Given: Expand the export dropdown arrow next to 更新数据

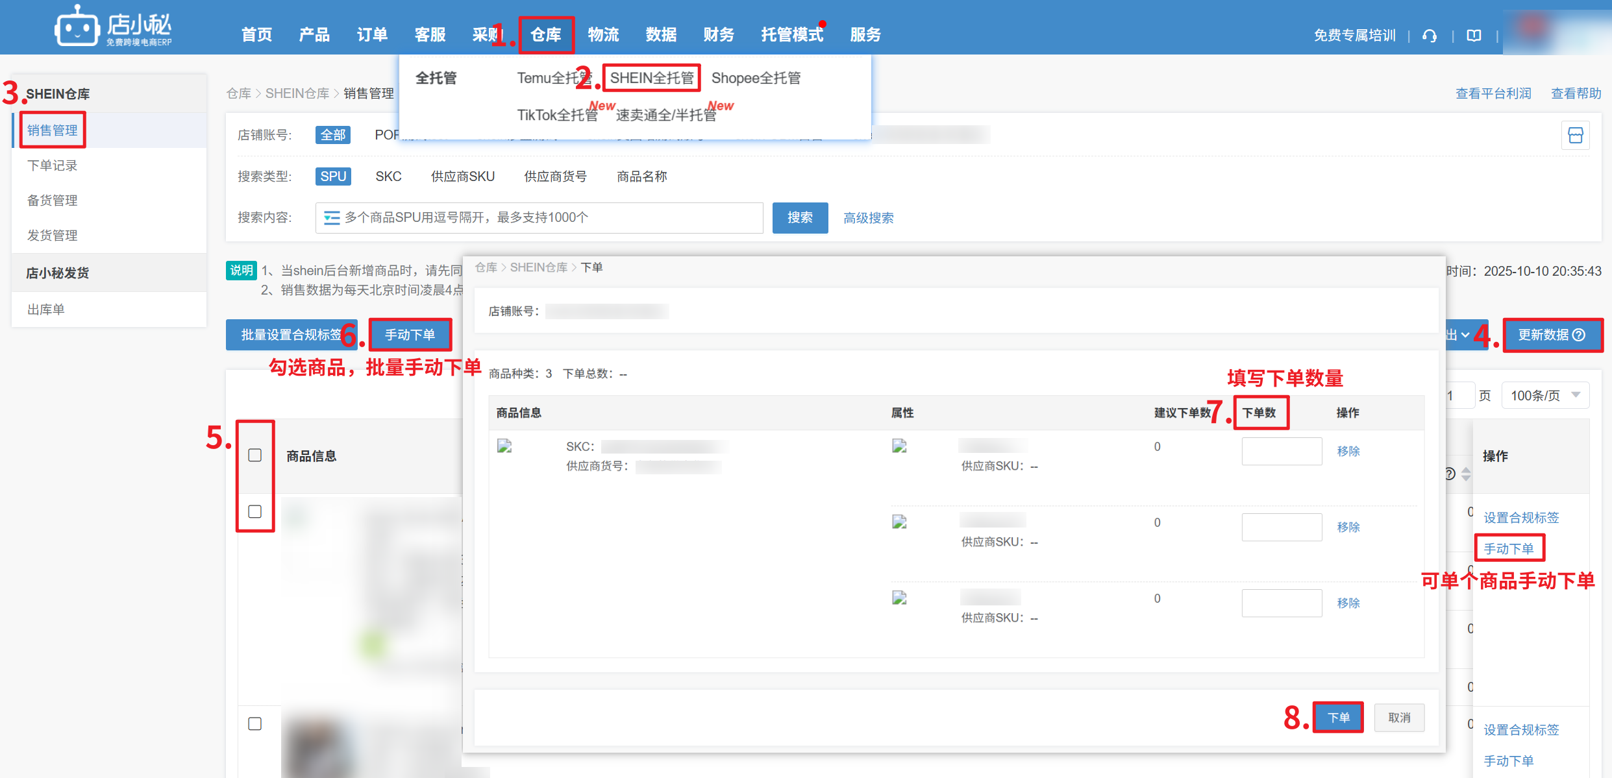Looking at the screenshot, I should point(1465,335).
